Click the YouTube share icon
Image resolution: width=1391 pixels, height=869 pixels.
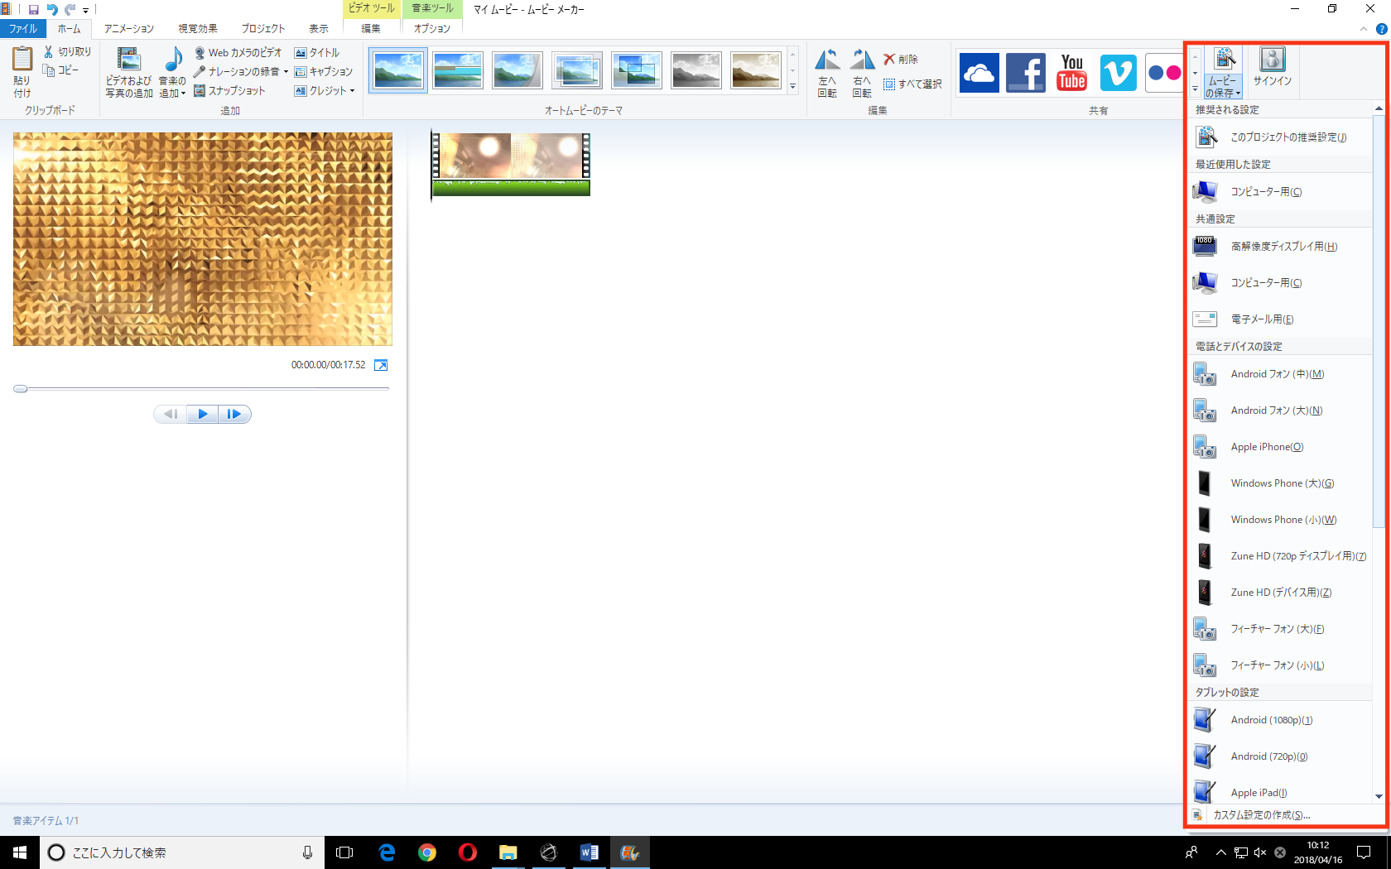(x=1071, y=73)
